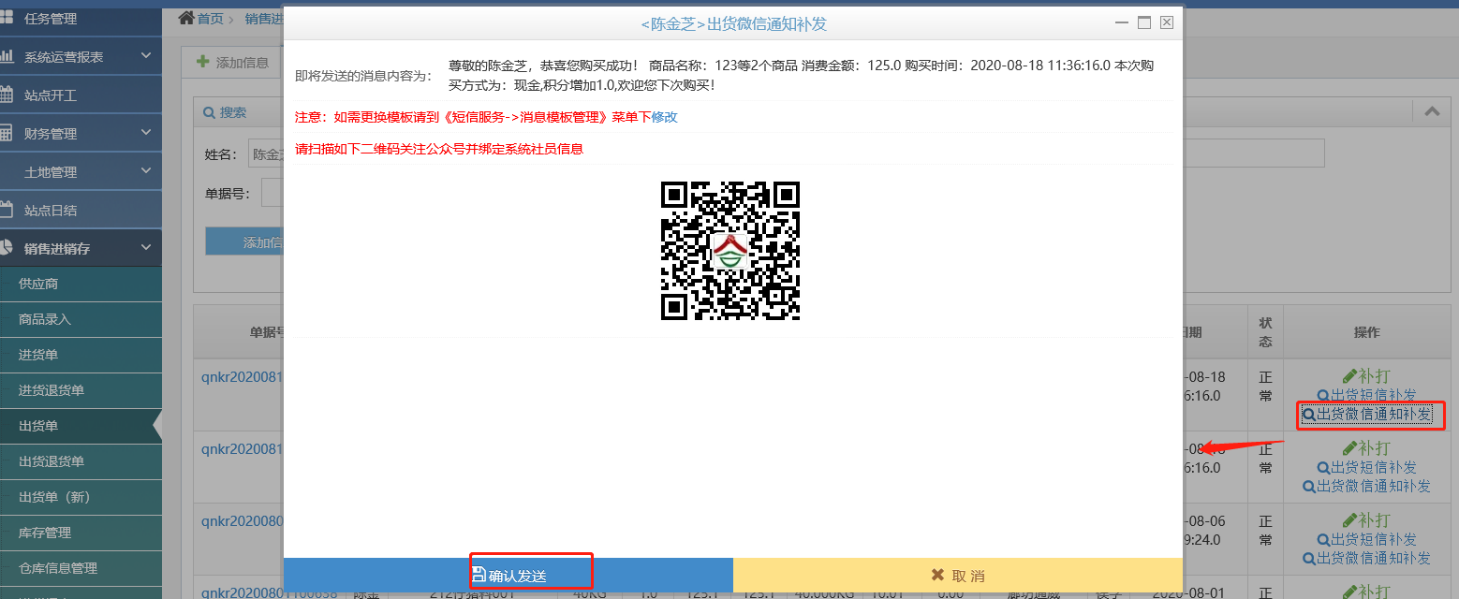The height and width of the screenshot is (599, 1459).
Task: Click 取消 to cancel the dialog
Action: pyautogui.click(x=958, y=575)
